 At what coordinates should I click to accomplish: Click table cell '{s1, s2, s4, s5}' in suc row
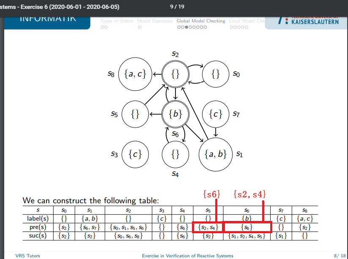247,236
